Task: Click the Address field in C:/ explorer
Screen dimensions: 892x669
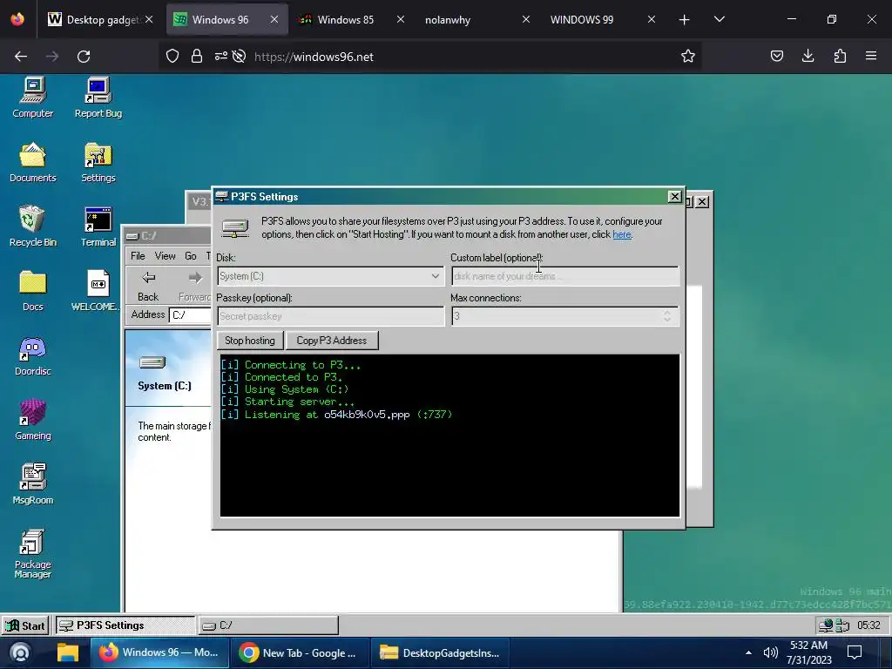Action: pos(190,315)
